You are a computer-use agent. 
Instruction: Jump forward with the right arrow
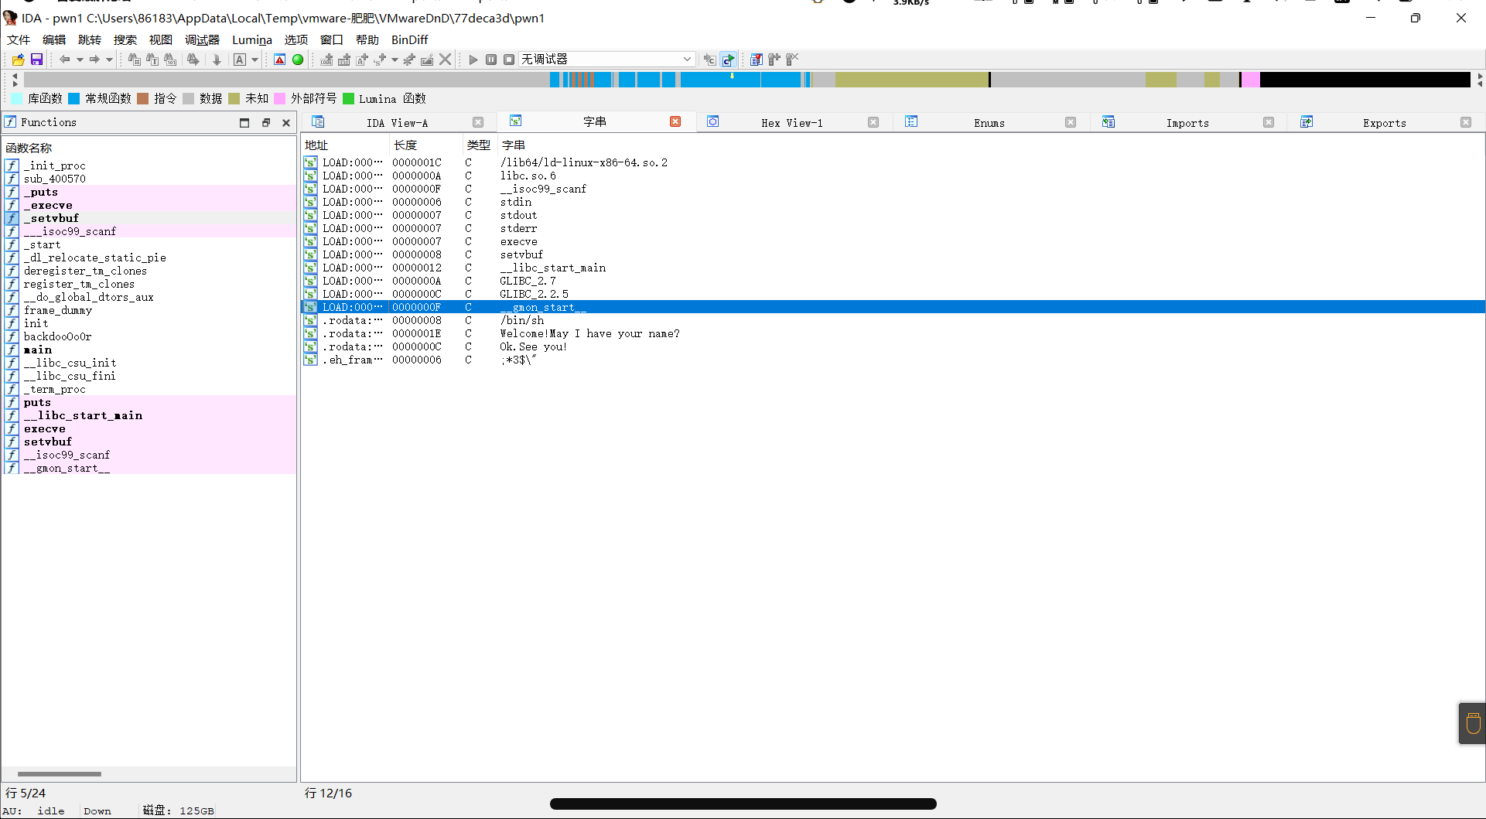coord(94,60)
